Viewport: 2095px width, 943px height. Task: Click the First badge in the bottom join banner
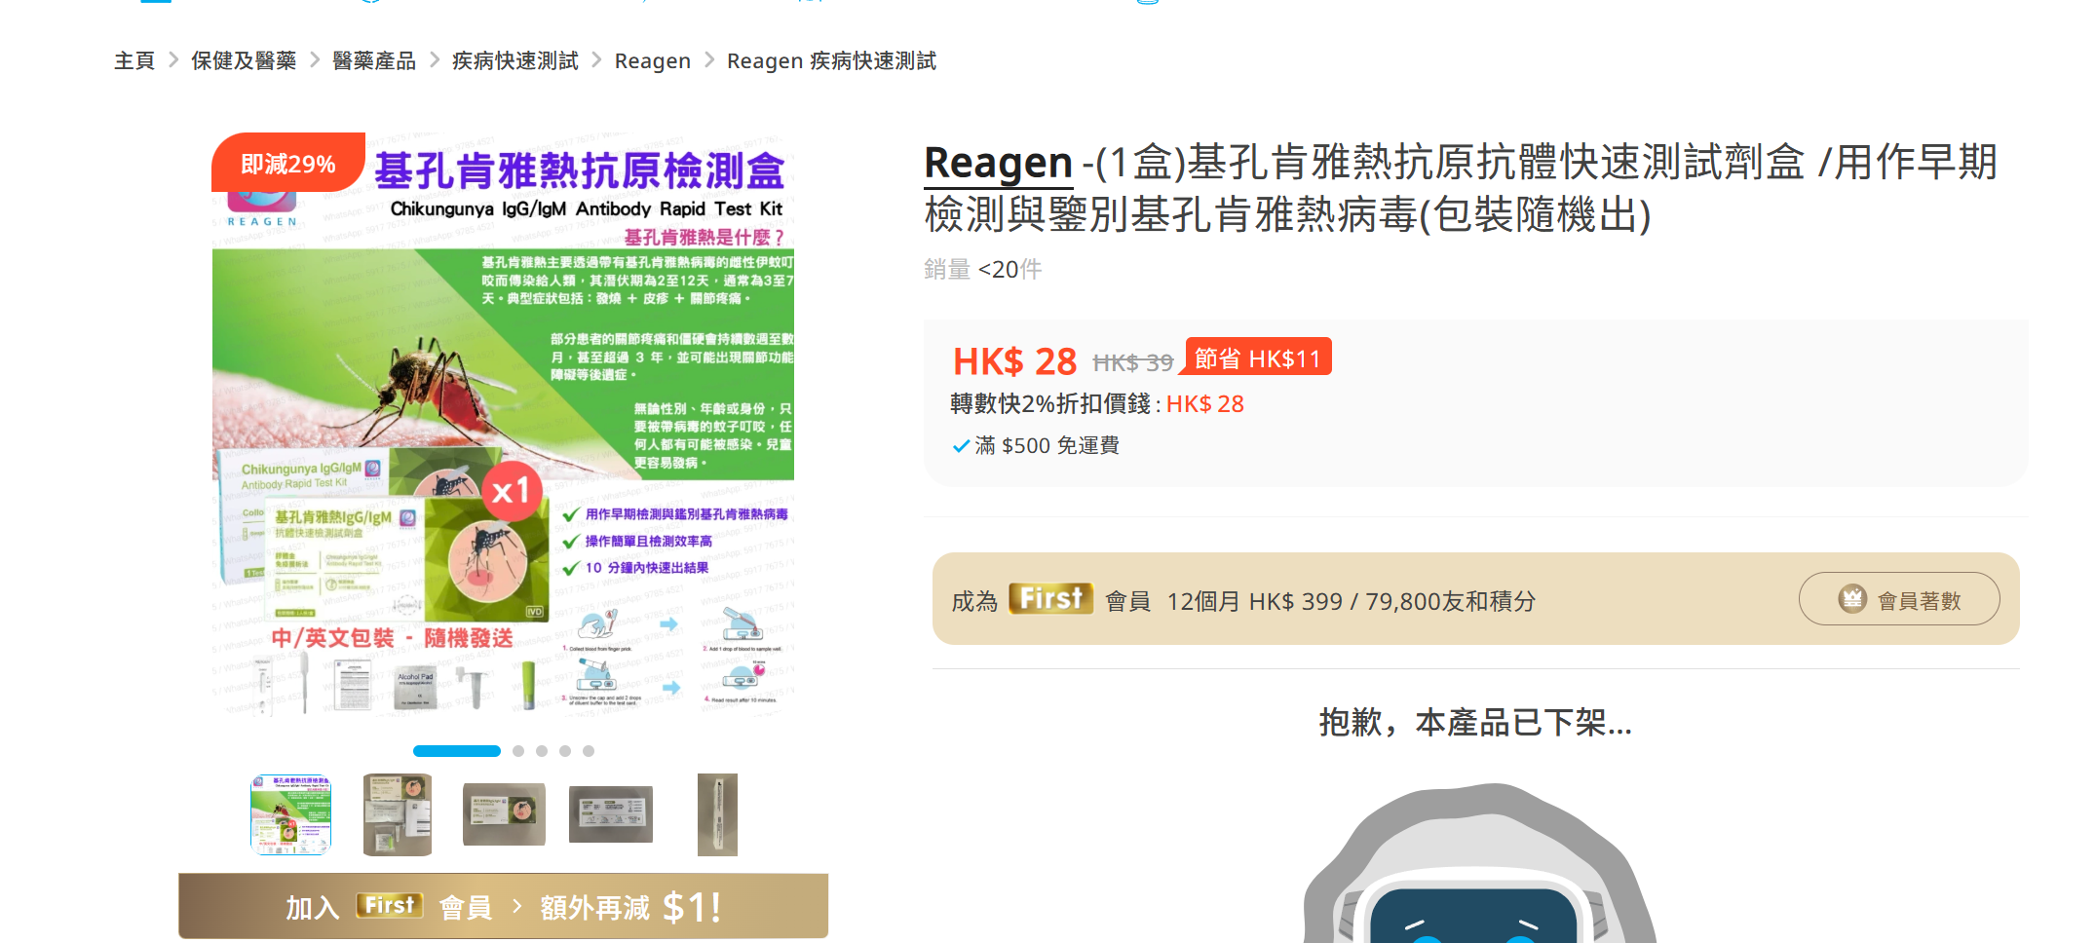[389, 905]
